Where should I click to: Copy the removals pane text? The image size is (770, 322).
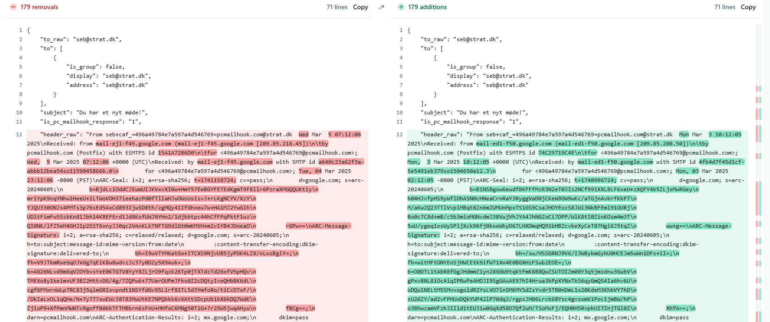(x=360, y=7)
